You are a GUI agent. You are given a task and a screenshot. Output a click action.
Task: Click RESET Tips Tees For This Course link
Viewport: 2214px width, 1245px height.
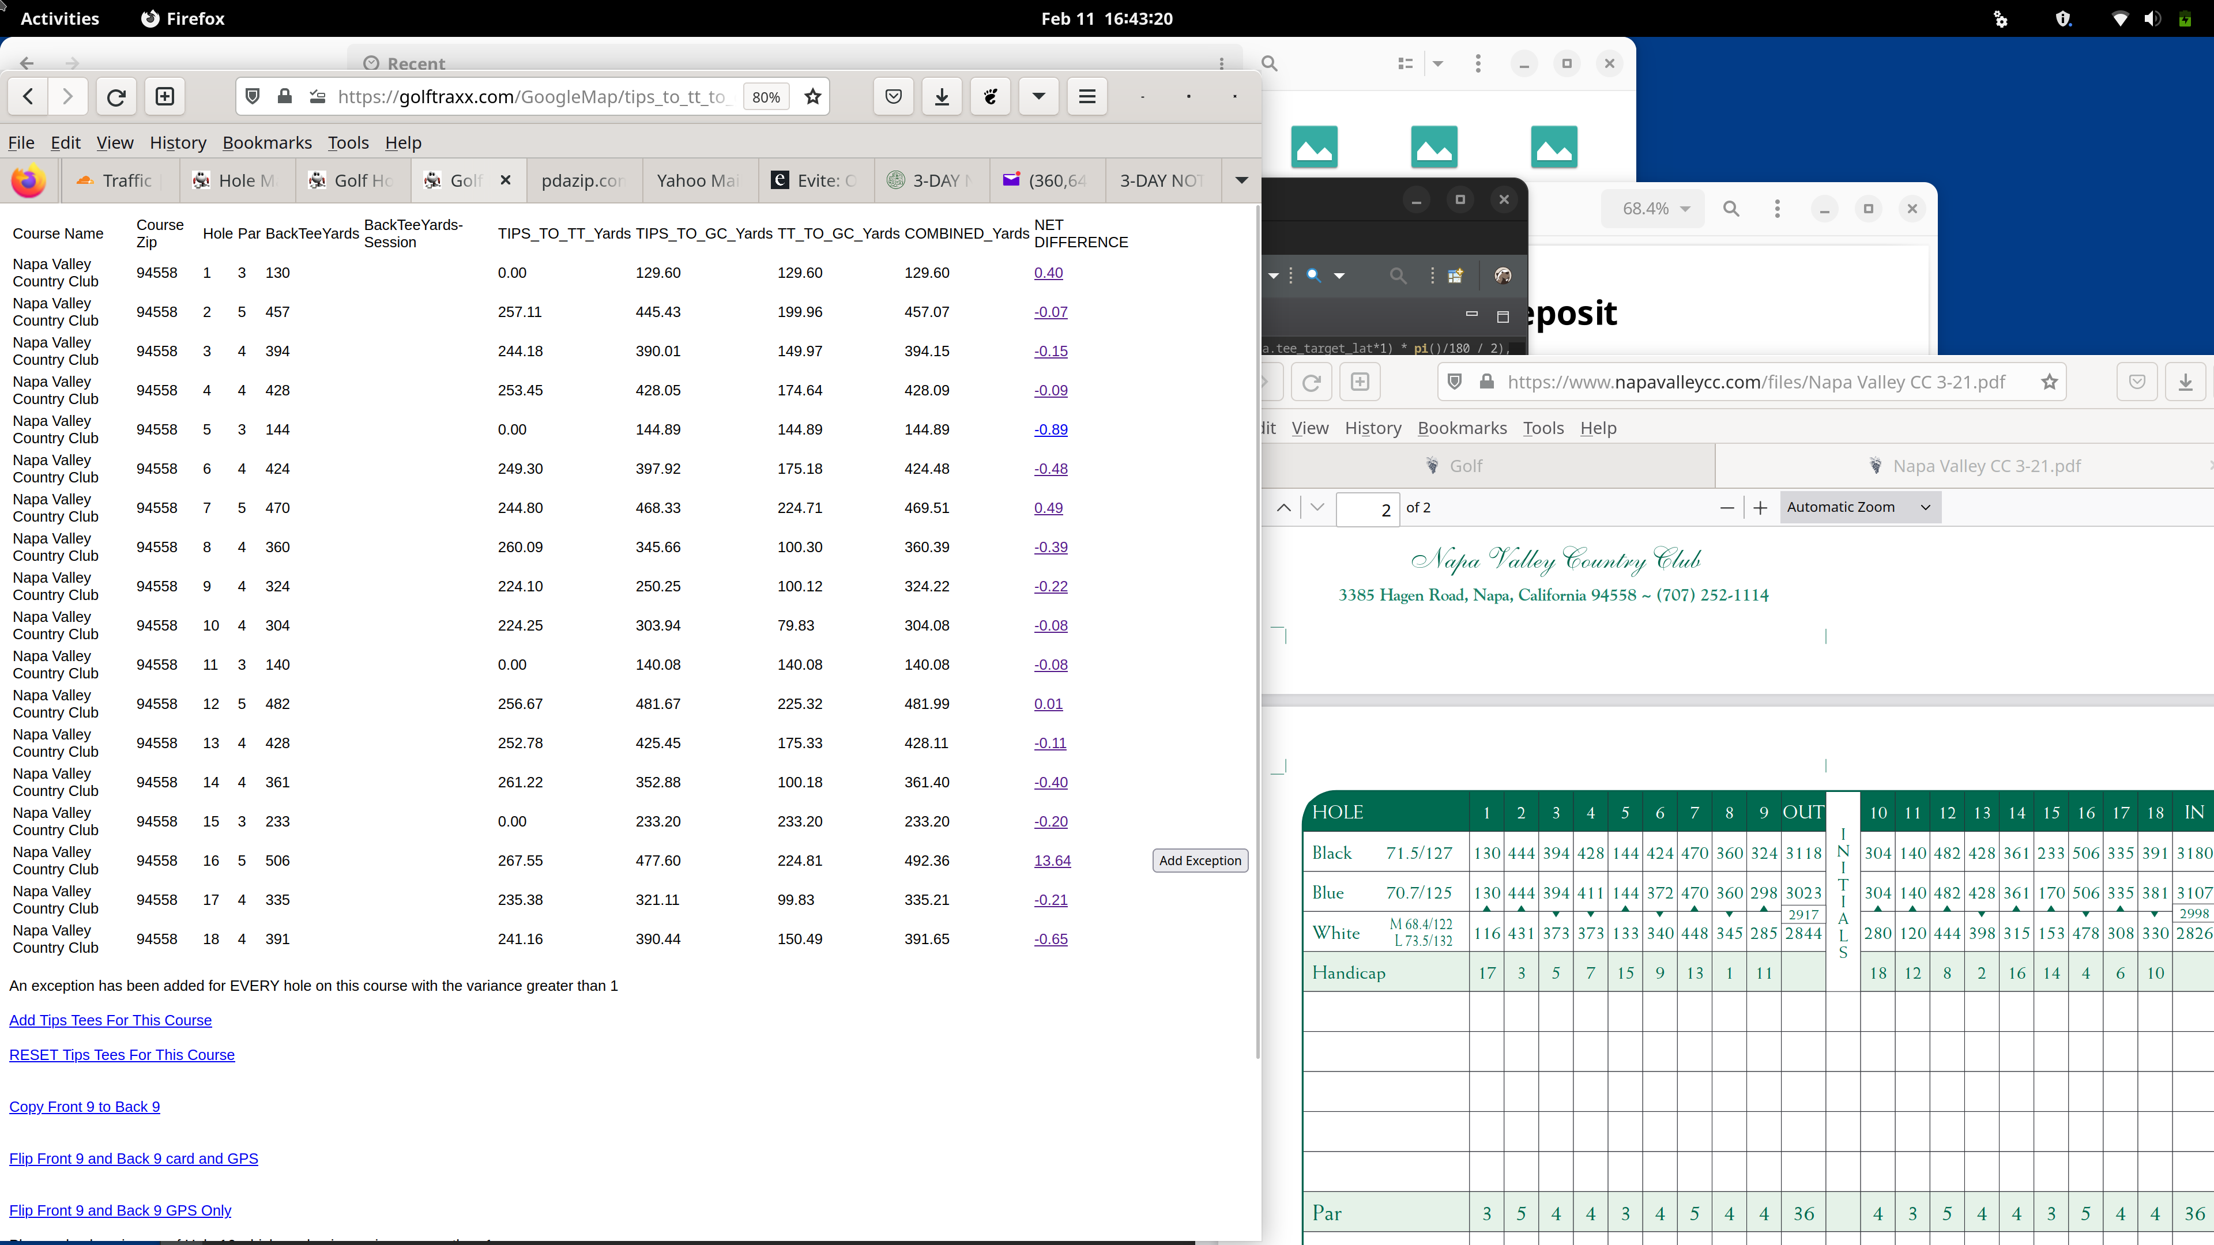point(121,1055)
